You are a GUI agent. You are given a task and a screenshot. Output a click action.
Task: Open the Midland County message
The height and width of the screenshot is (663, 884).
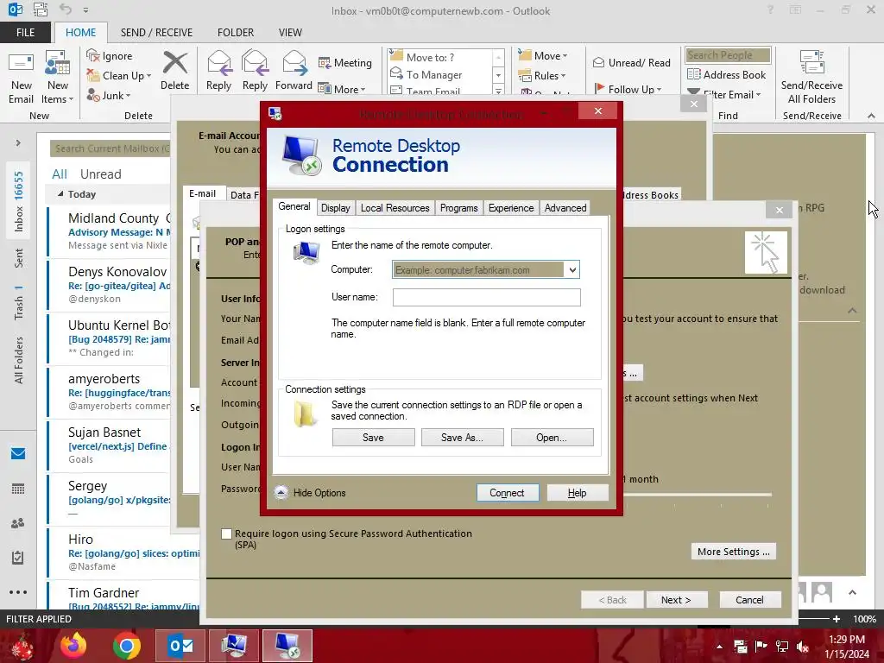coord(110,231)
